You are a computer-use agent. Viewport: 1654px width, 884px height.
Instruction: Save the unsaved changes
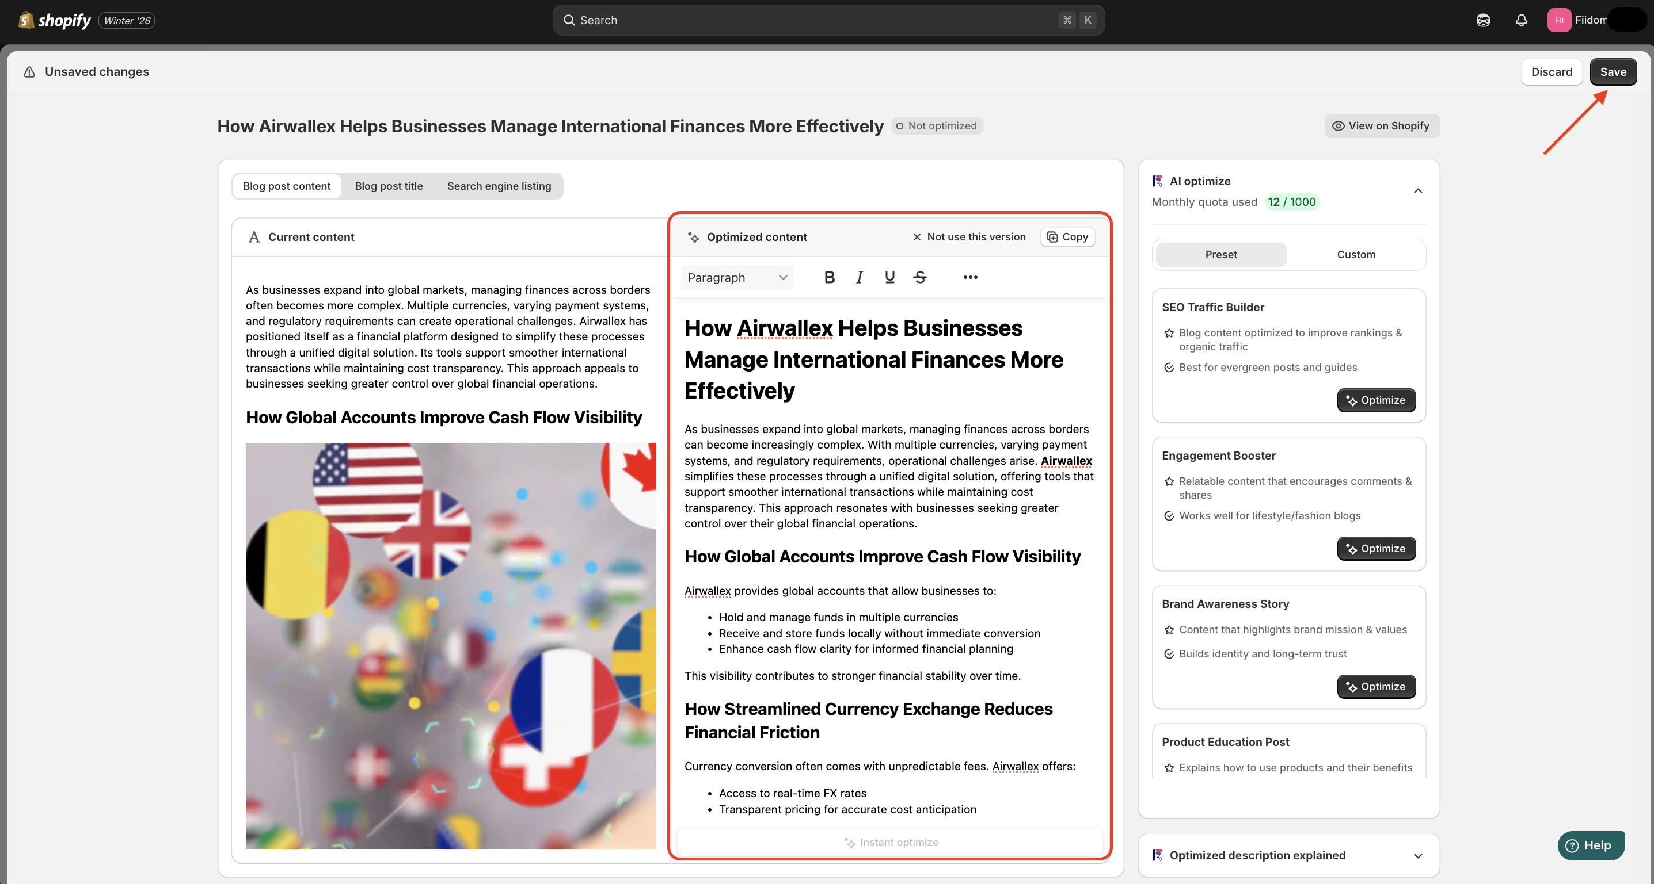point(1613,72)
